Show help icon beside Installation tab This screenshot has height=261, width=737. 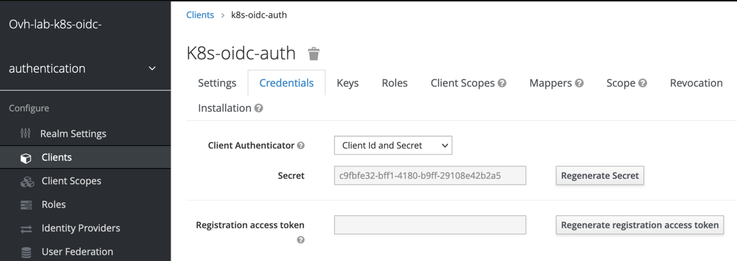pyautogui.click(x=258, y=108)
